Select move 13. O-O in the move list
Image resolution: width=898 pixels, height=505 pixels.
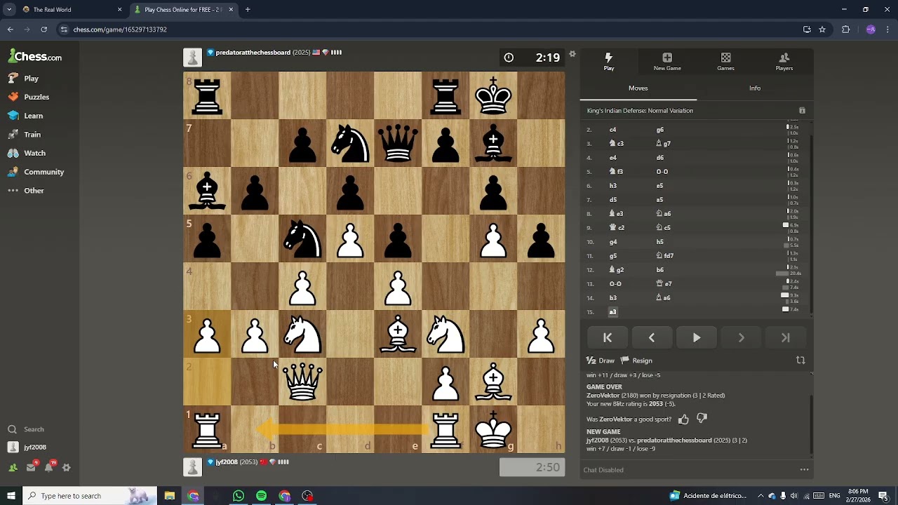coord(615,284)
